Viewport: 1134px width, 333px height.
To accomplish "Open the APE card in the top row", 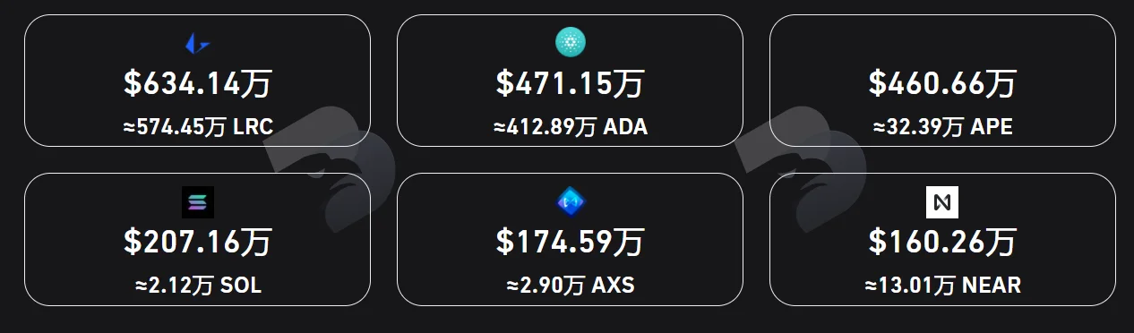I will tap(942, 81).
